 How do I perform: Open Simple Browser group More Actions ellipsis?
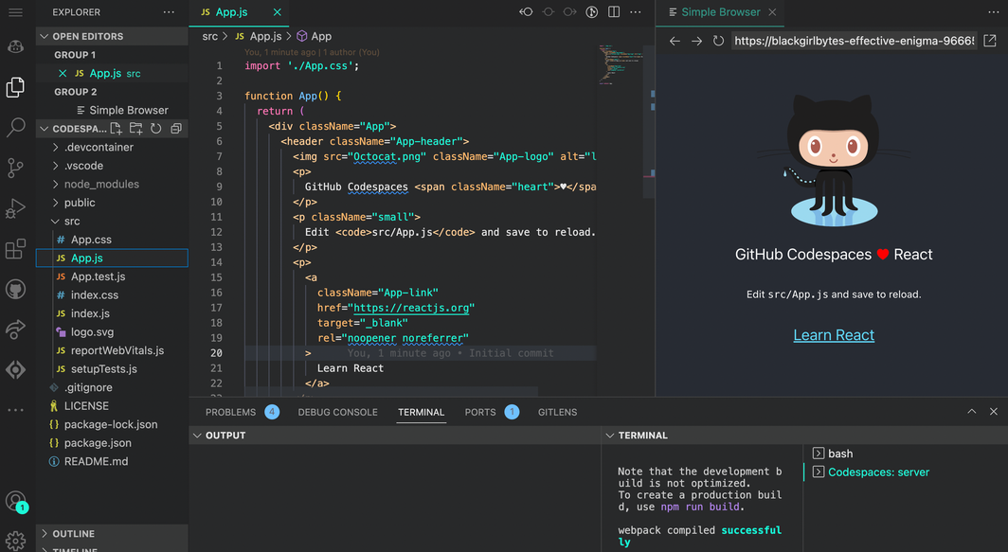pos(994,12)
